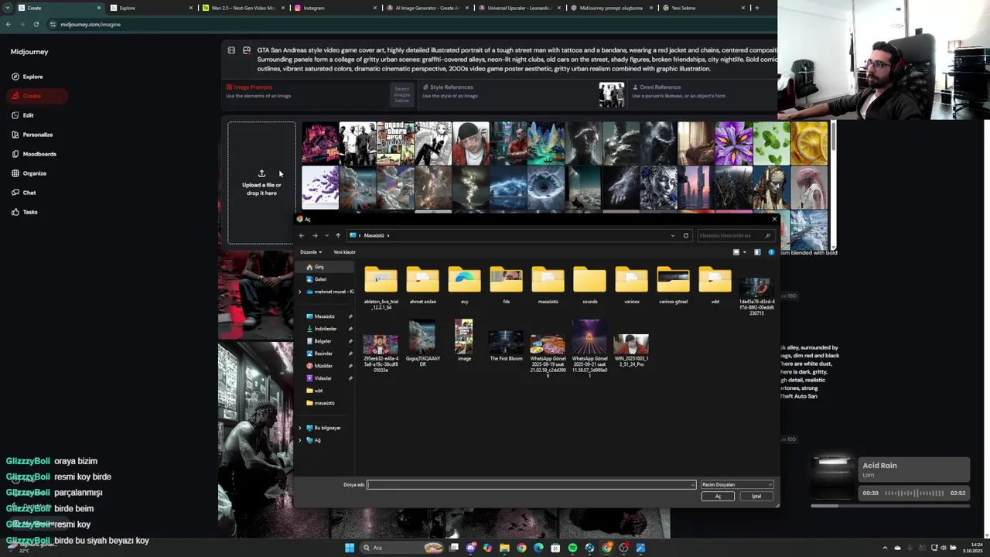The image size is (990, 557).
Task: Click the Yeni klasör button
Action: (x=344, y=252)
